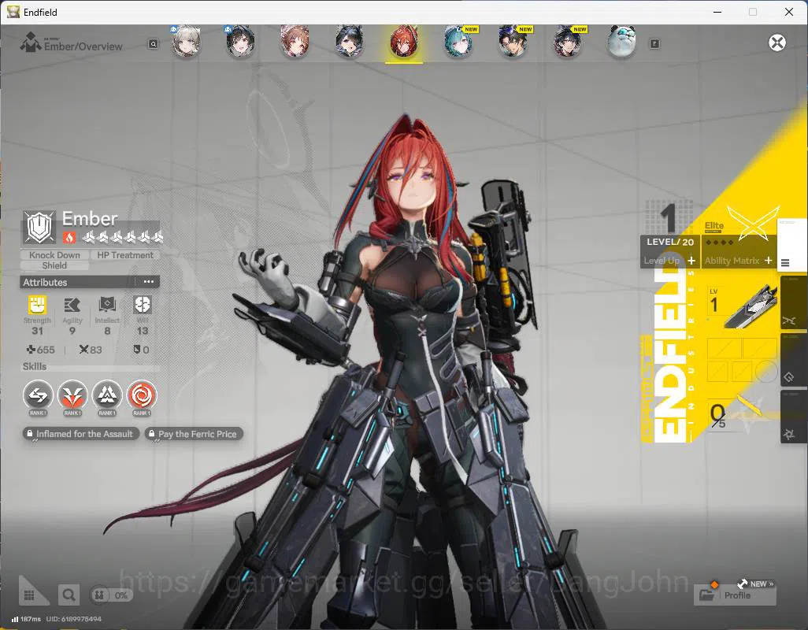The height and width of the screenshot is (630, 808).
Task: Click the HP value 655
Action: point(41,350)
